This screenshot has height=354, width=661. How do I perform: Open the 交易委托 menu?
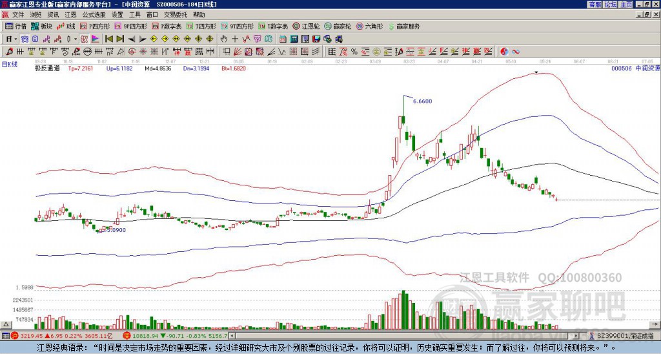(176, 14)
